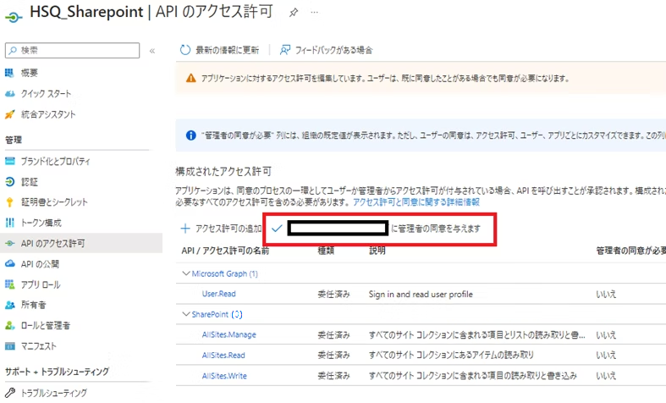Click the 概要 grid icon

tap(9, 73)
